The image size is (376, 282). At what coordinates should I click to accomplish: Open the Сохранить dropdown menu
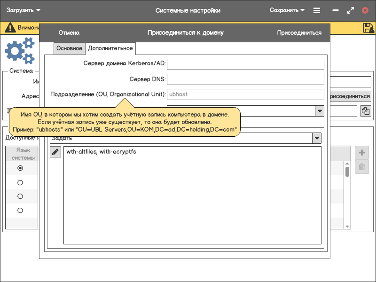point(287,10)
